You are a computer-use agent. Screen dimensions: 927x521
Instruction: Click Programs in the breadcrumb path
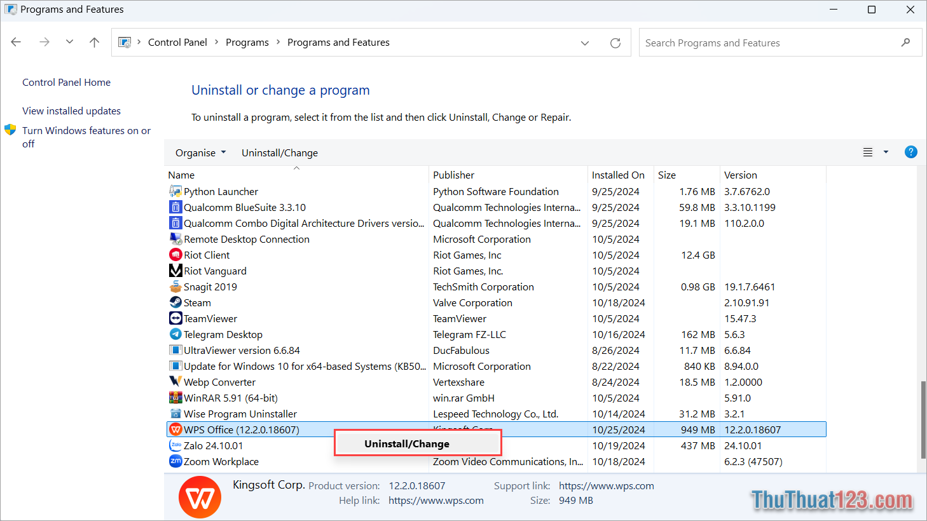point(247,42)
